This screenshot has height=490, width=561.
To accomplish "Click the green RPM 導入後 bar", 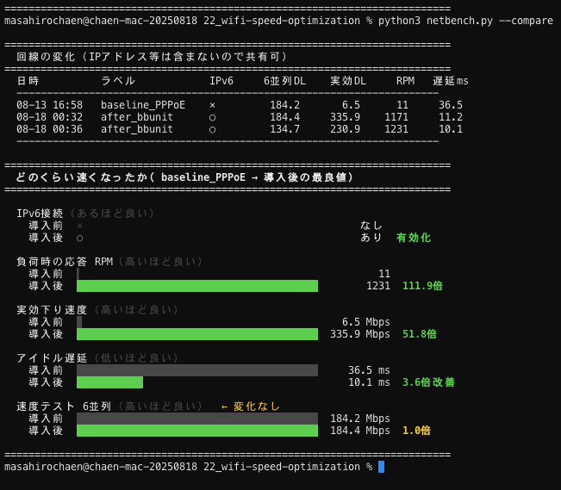I will pos(197,286).
